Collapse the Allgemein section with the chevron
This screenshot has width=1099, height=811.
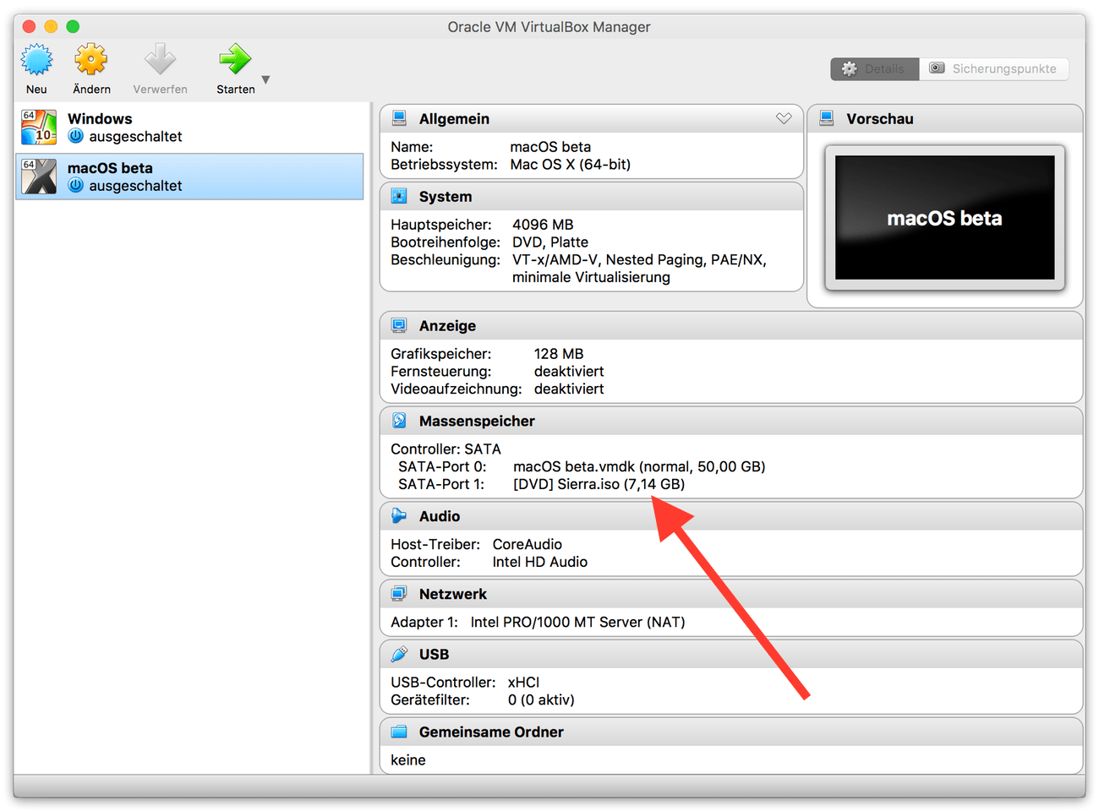784,118
